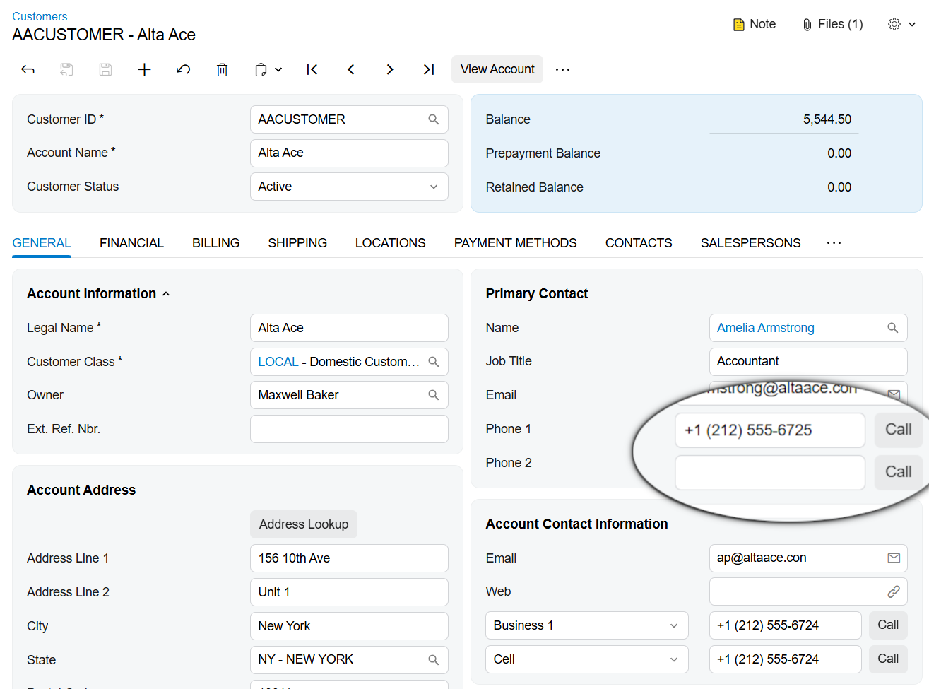Click the Balance value 5,544.50

click(x=827, y=119)
